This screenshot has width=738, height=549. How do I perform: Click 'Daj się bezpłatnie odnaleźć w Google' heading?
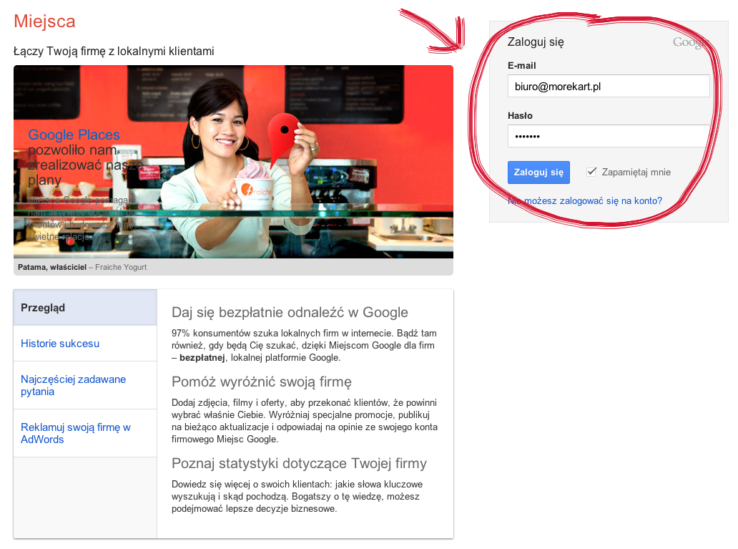(x=290, y=312)
